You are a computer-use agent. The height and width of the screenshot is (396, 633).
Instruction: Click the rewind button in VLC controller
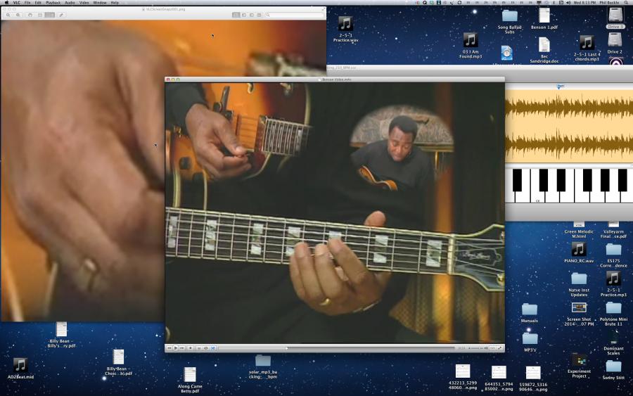click(x=169, y=348)
